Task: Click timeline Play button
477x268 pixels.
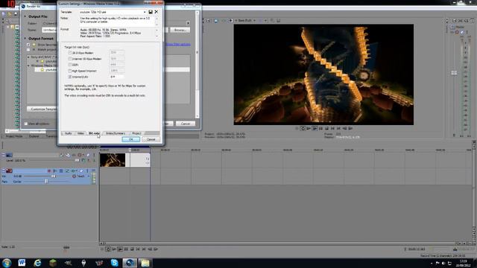Action: click(120, 249)
